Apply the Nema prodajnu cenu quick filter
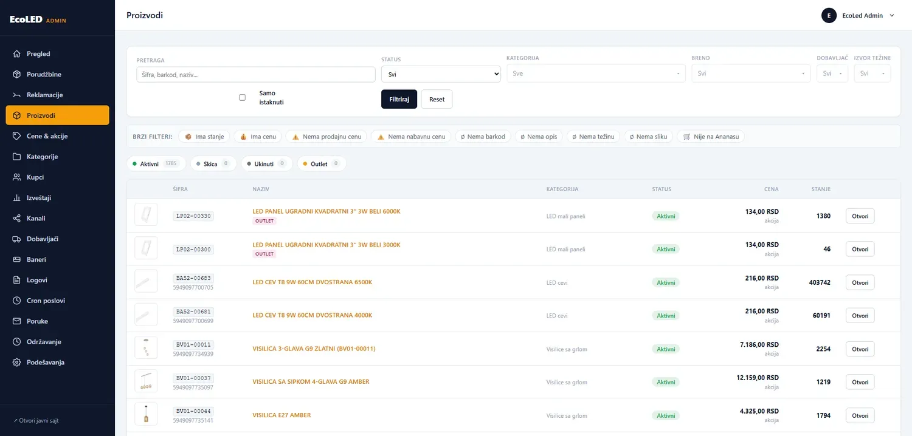This screenshot has width=912, height=436. [x=326, y=137]
